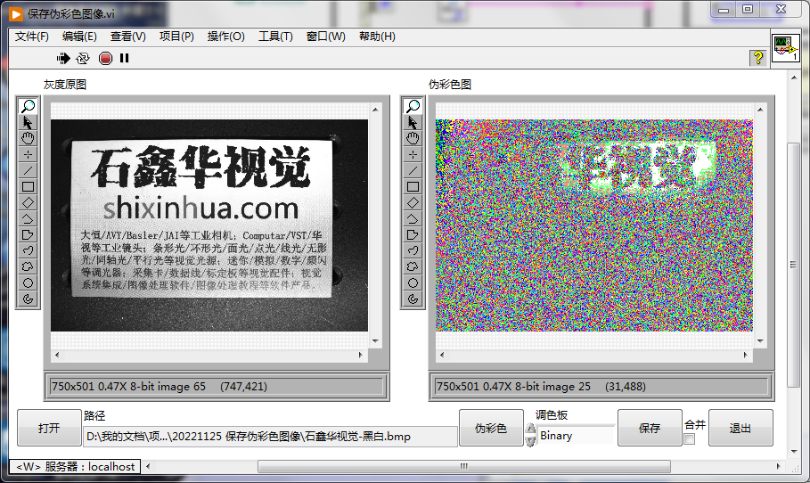Increment the 调色板 palette value

coord(530,430)
